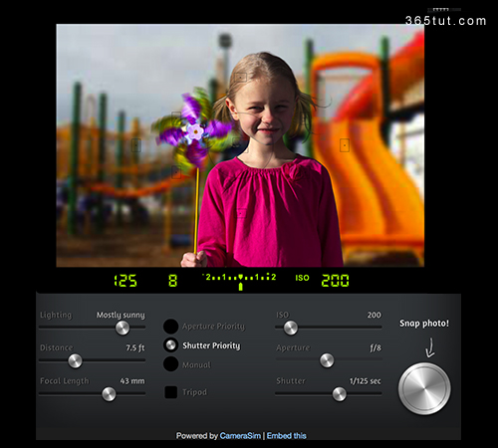
Task: Click the Aperture slider knob
Action: click(x=327, y=360)
